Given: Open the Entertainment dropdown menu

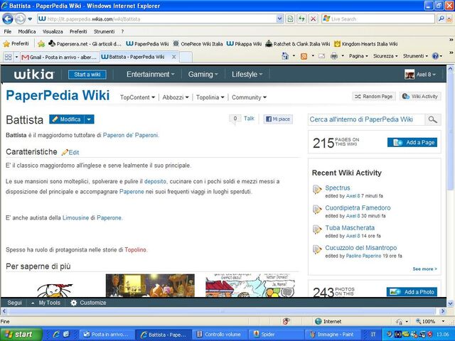Looking at the screenshot, I should pyautogui.click(x=150, y=74).
